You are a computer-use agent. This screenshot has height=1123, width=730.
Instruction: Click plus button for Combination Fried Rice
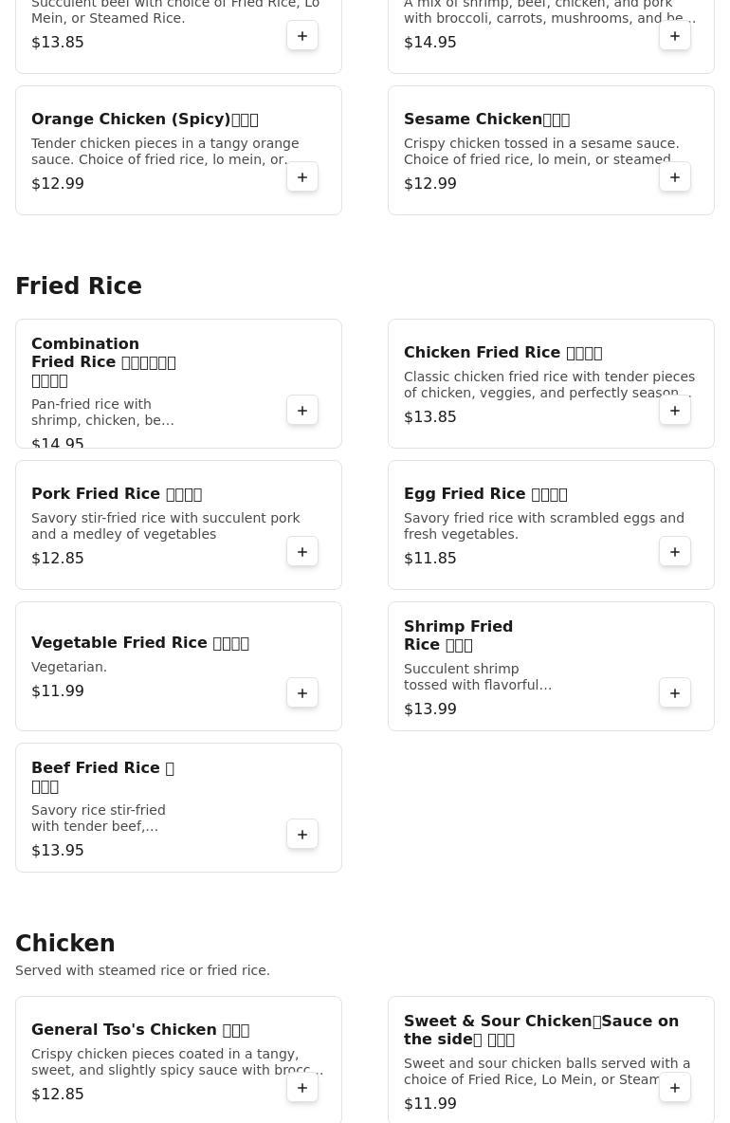(x=302, y=411)
